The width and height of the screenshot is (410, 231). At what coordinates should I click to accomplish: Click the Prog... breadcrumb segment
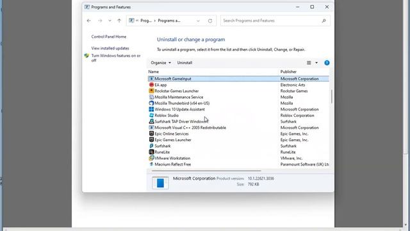click(146, 21)
